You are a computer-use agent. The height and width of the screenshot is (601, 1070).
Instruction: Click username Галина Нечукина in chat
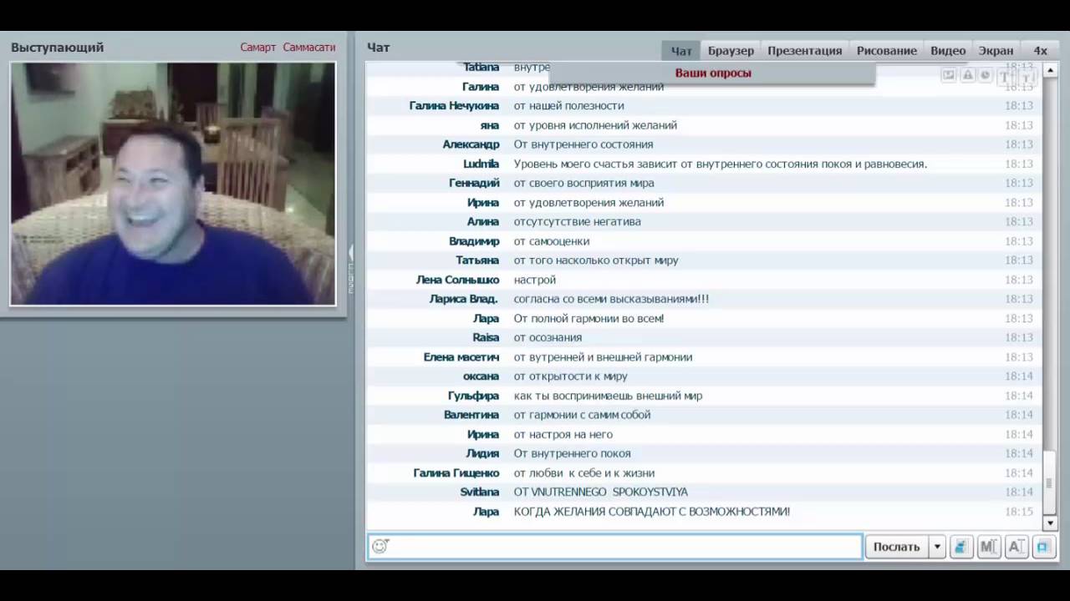[454, 106]
